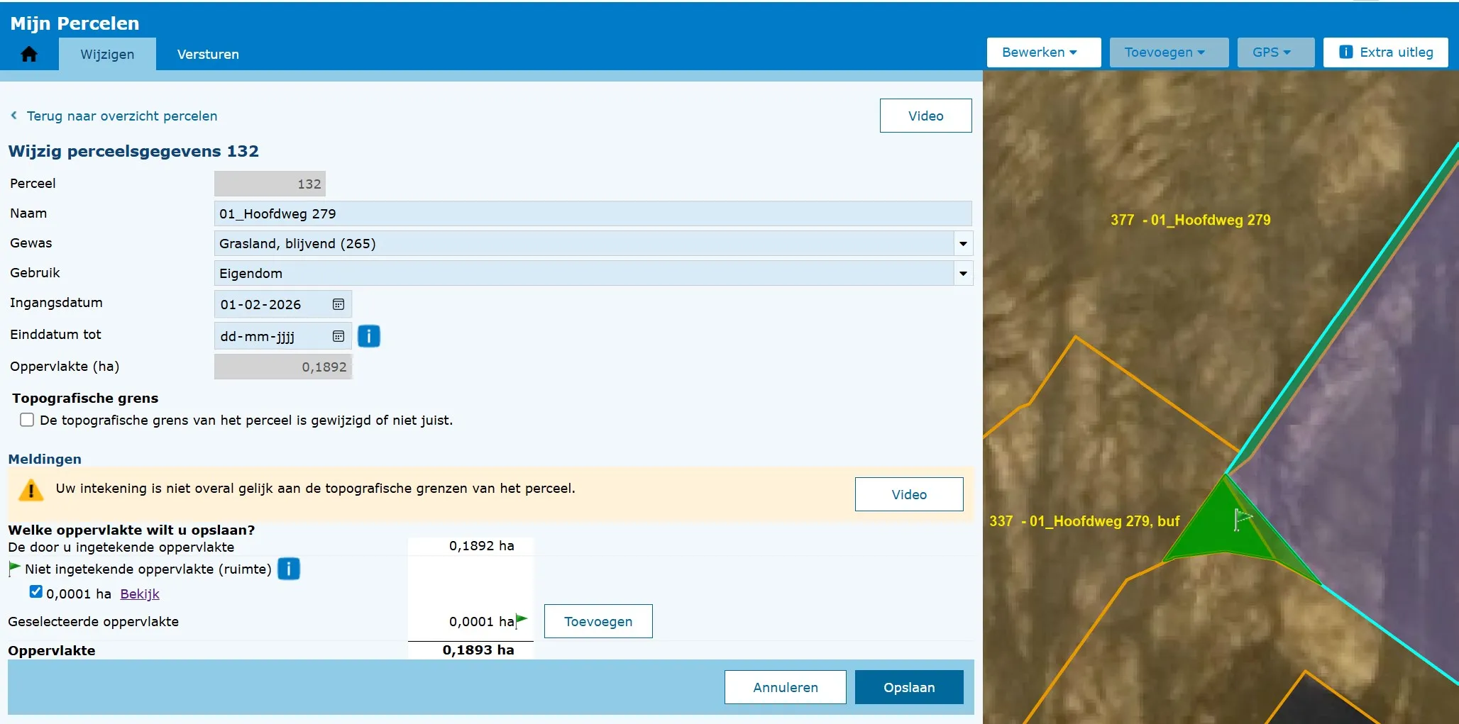Click the green flag next to Geselecteerde oppervlakte
This screenshot has height=724, width=1459.
point(522,620)
